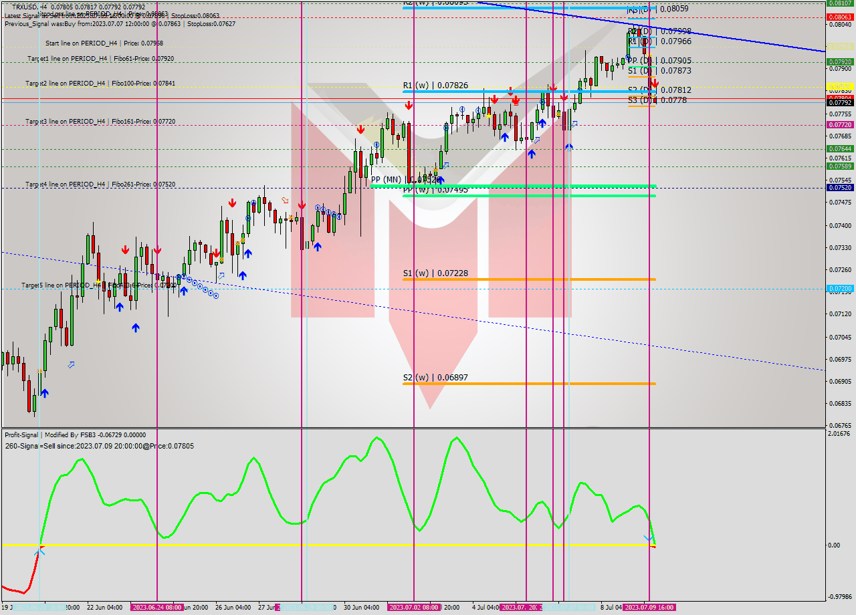The height and width of the screenshot is (615, 856).
Task: Select the Target2 line Fibo100-Price label
Action: 100,84
